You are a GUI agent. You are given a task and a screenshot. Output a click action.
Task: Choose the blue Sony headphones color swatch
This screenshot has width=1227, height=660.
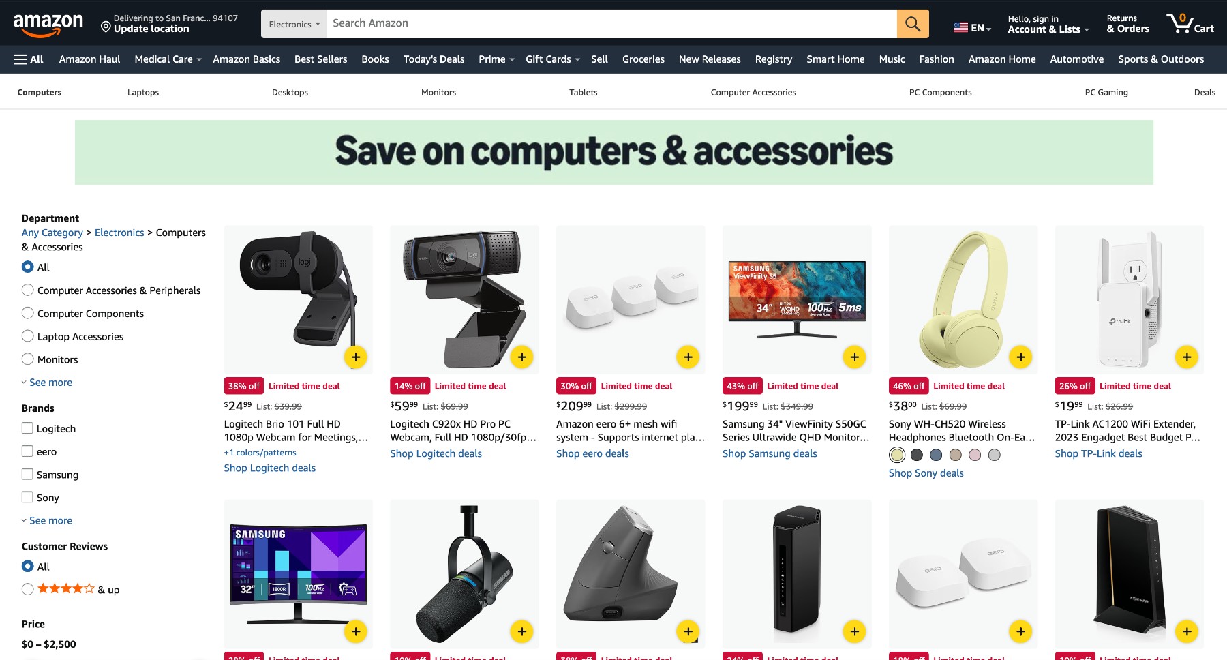(x=936, y=455)
